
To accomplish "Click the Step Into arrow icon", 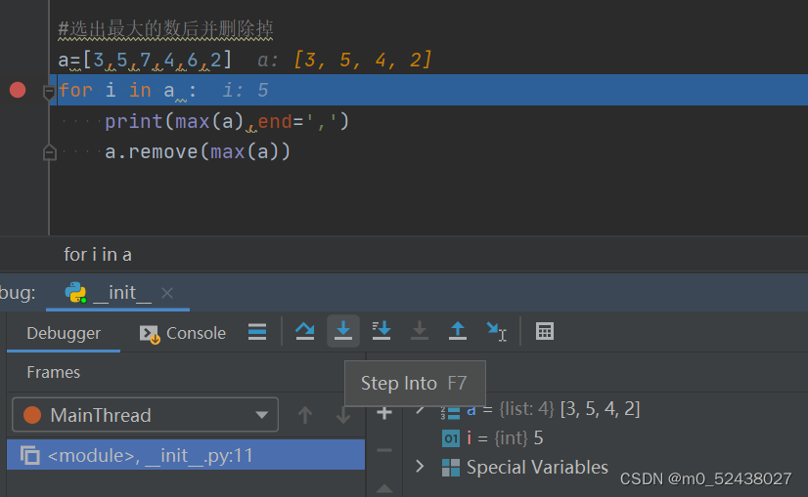I will tap(343, 331).
